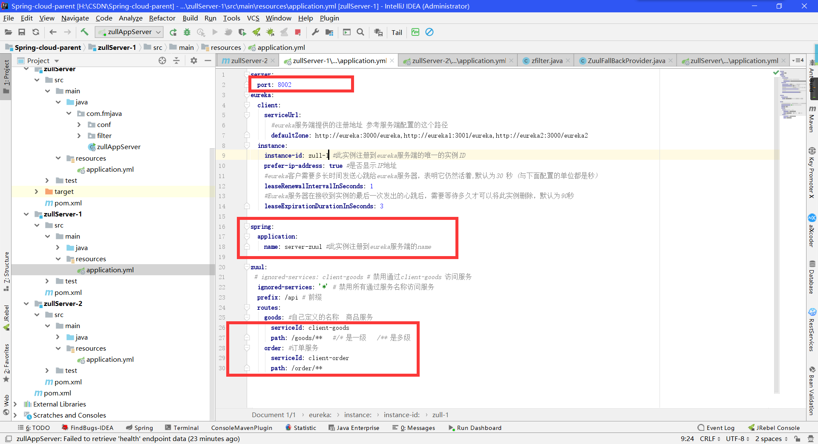
Task: Click the tool window bars icon bottom-left
Action: [x=8, y=438]
